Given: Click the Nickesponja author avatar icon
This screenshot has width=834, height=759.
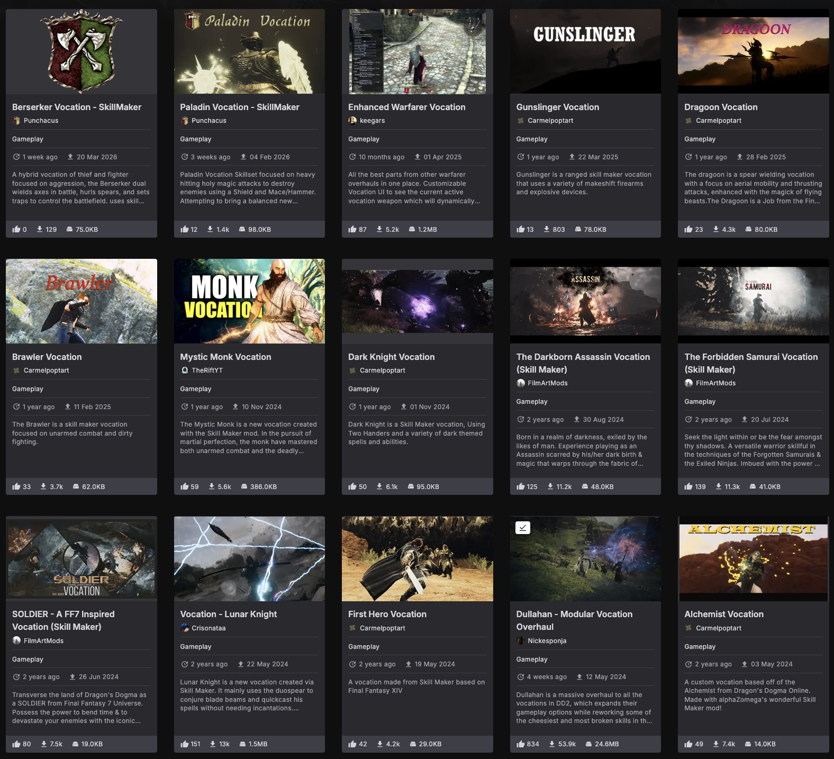Looking at the screenshot, I should [521, 641].
